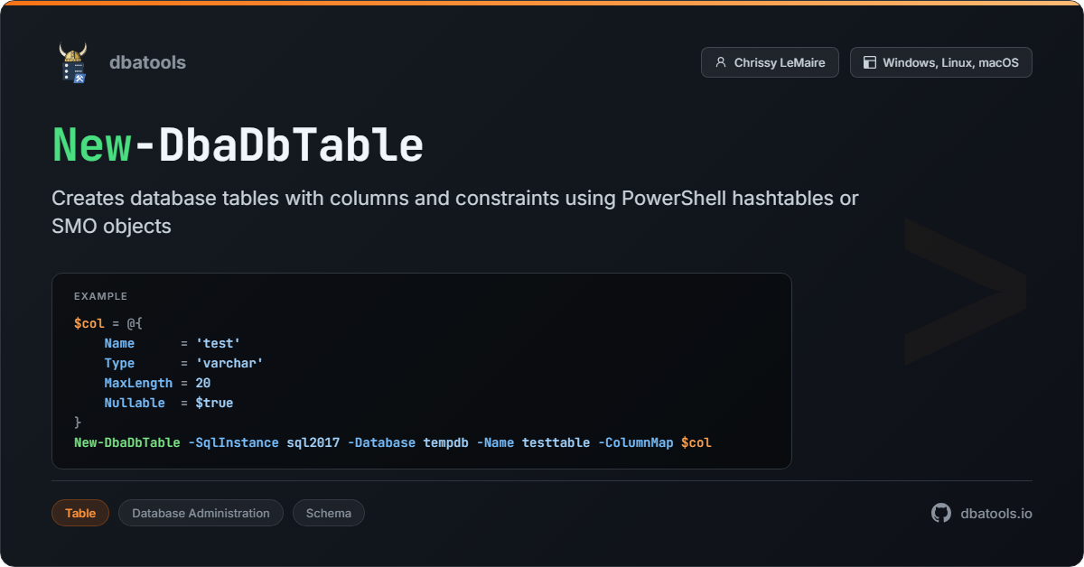Click the Type = 'varchar' code line
Image resolution: width=1084 pixels, height=567 pixels.
click(183, 363)
